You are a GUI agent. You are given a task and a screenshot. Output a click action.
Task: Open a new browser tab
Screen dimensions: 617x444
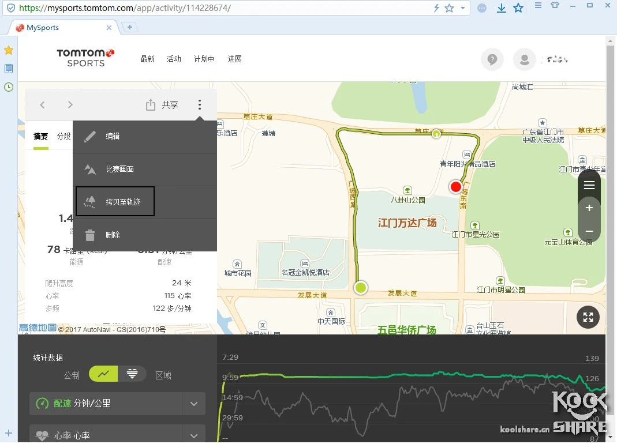click(x=129, y=27)
